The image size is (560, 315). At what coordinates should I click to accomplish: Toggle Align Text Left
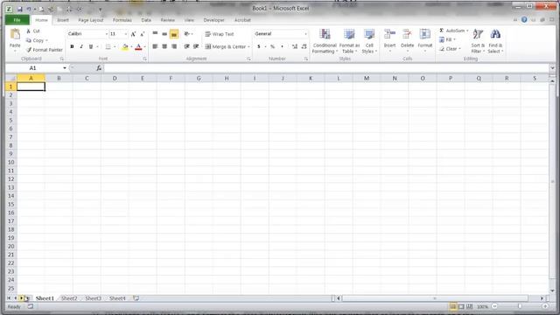click(155, 46)
